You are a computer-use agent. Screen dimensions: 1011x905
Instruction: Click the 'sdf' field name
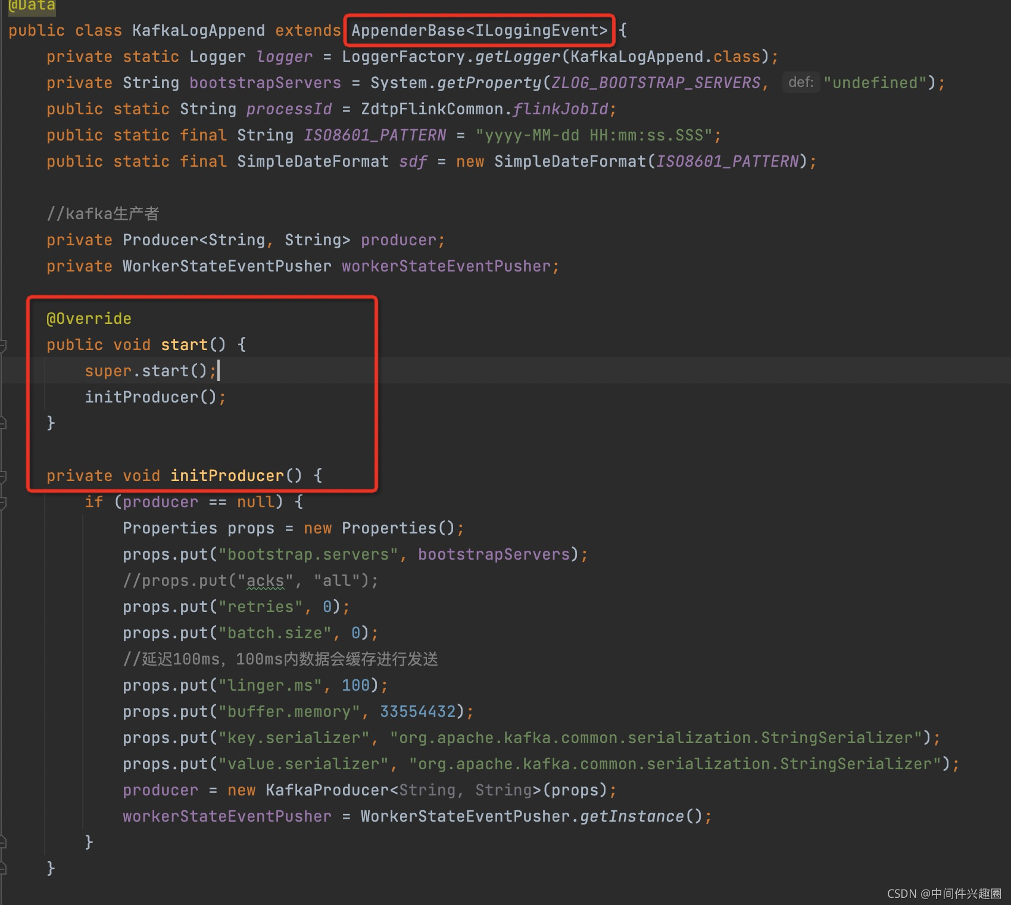(x=413, y=161)
